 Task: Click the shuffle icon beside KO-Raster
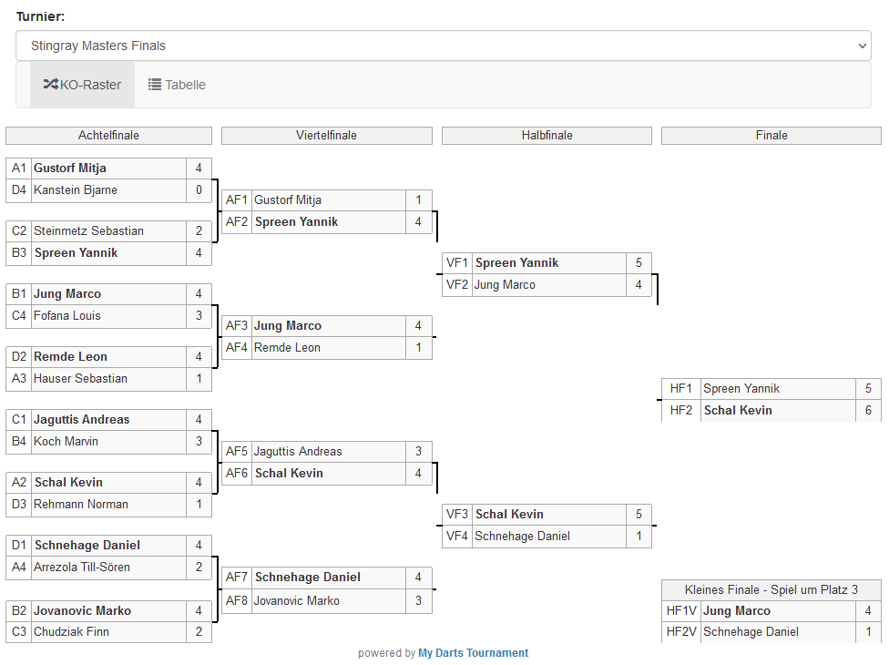(x=51, y=85)
